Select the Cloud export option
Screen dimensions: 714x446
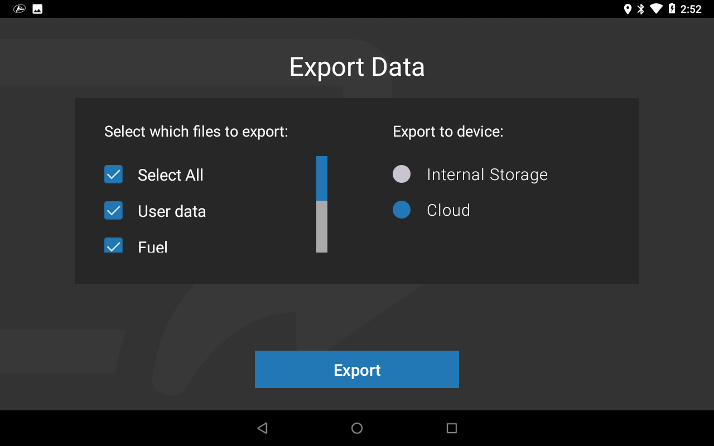tap(401, 210)
